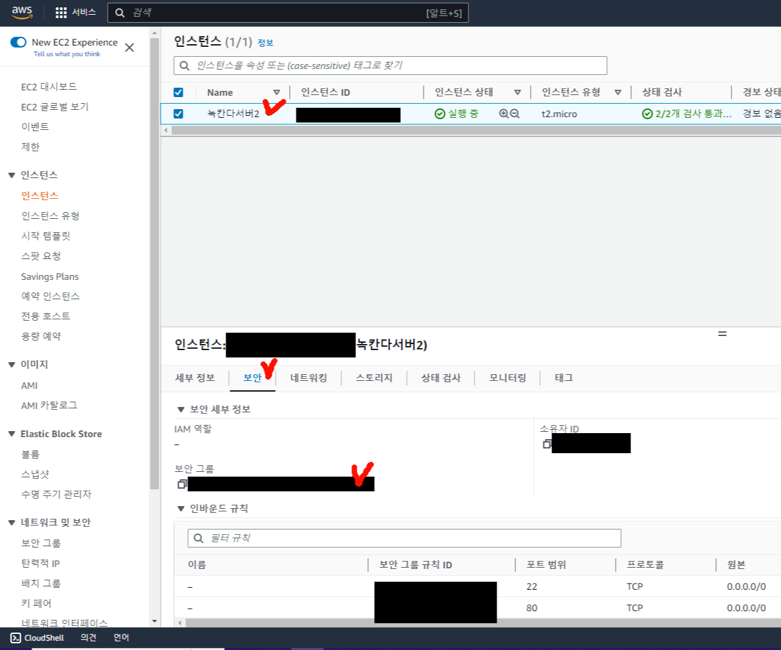Click the 실행 중 status check icon
781x650 pixels.
440,114
